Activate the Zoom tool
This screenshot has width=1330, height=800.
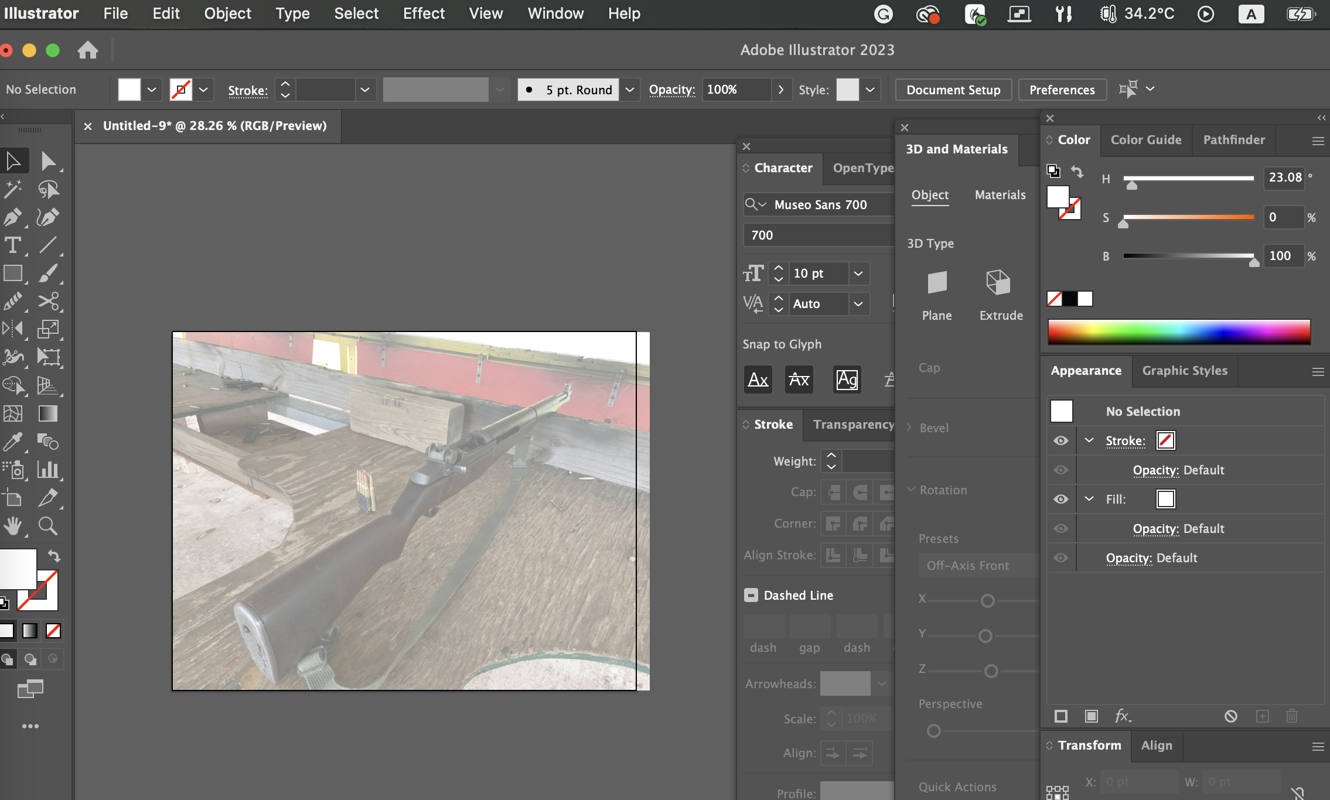pyautogui.click(x=48, y=527)
